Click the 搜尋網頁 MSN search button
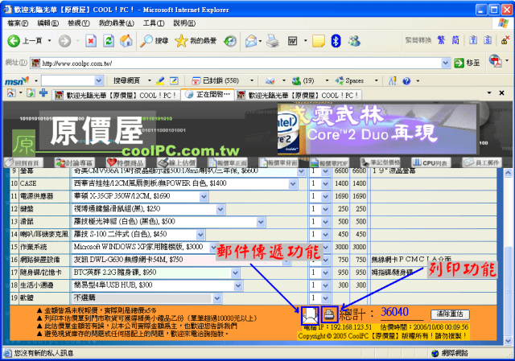The image size is (515, 361). (127, 80)
